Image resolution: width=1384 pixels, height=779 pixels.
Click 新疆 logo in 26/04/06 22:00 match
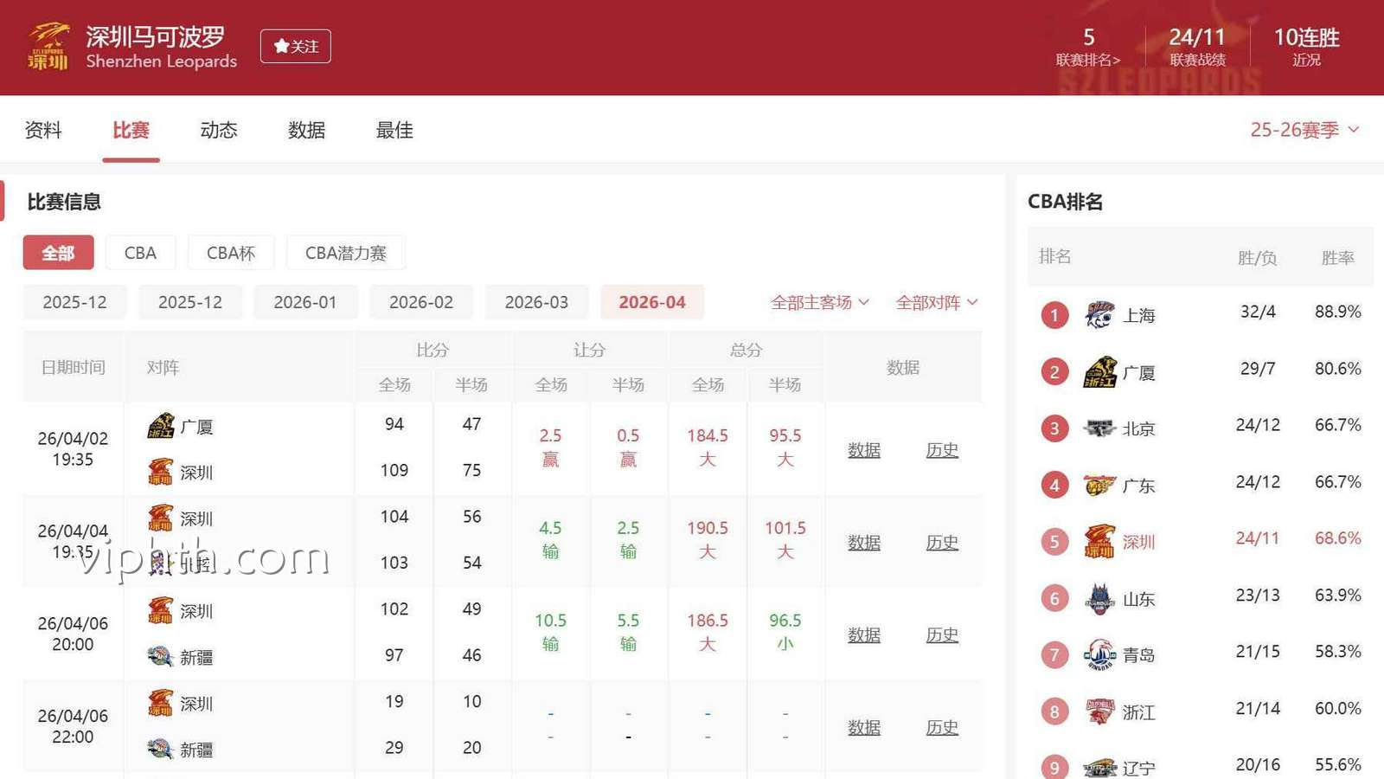click(161, 749)
